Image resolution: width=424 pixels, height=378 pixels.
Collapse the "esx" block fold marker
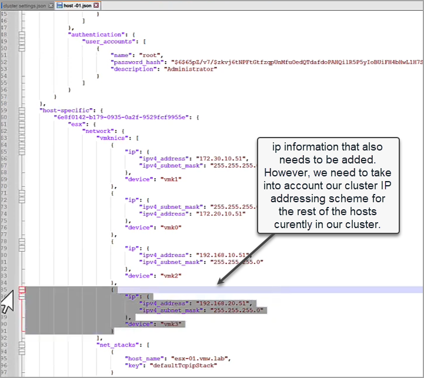tap(22, 124)
